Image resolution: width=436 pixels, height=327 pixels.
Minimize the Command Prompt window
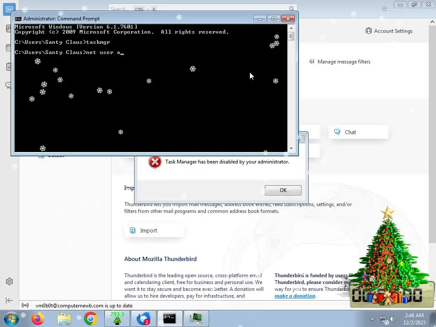pos(260,19)
